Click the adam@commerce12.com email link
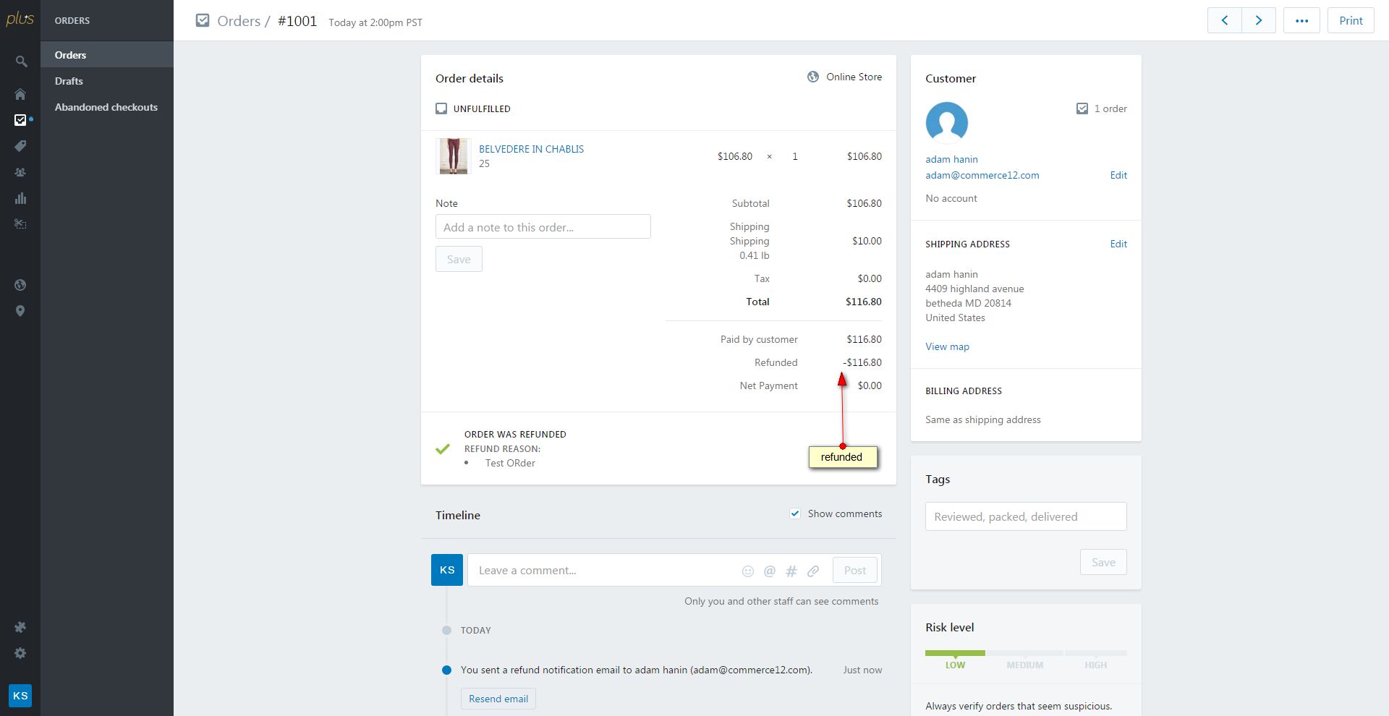 point(982,175)
